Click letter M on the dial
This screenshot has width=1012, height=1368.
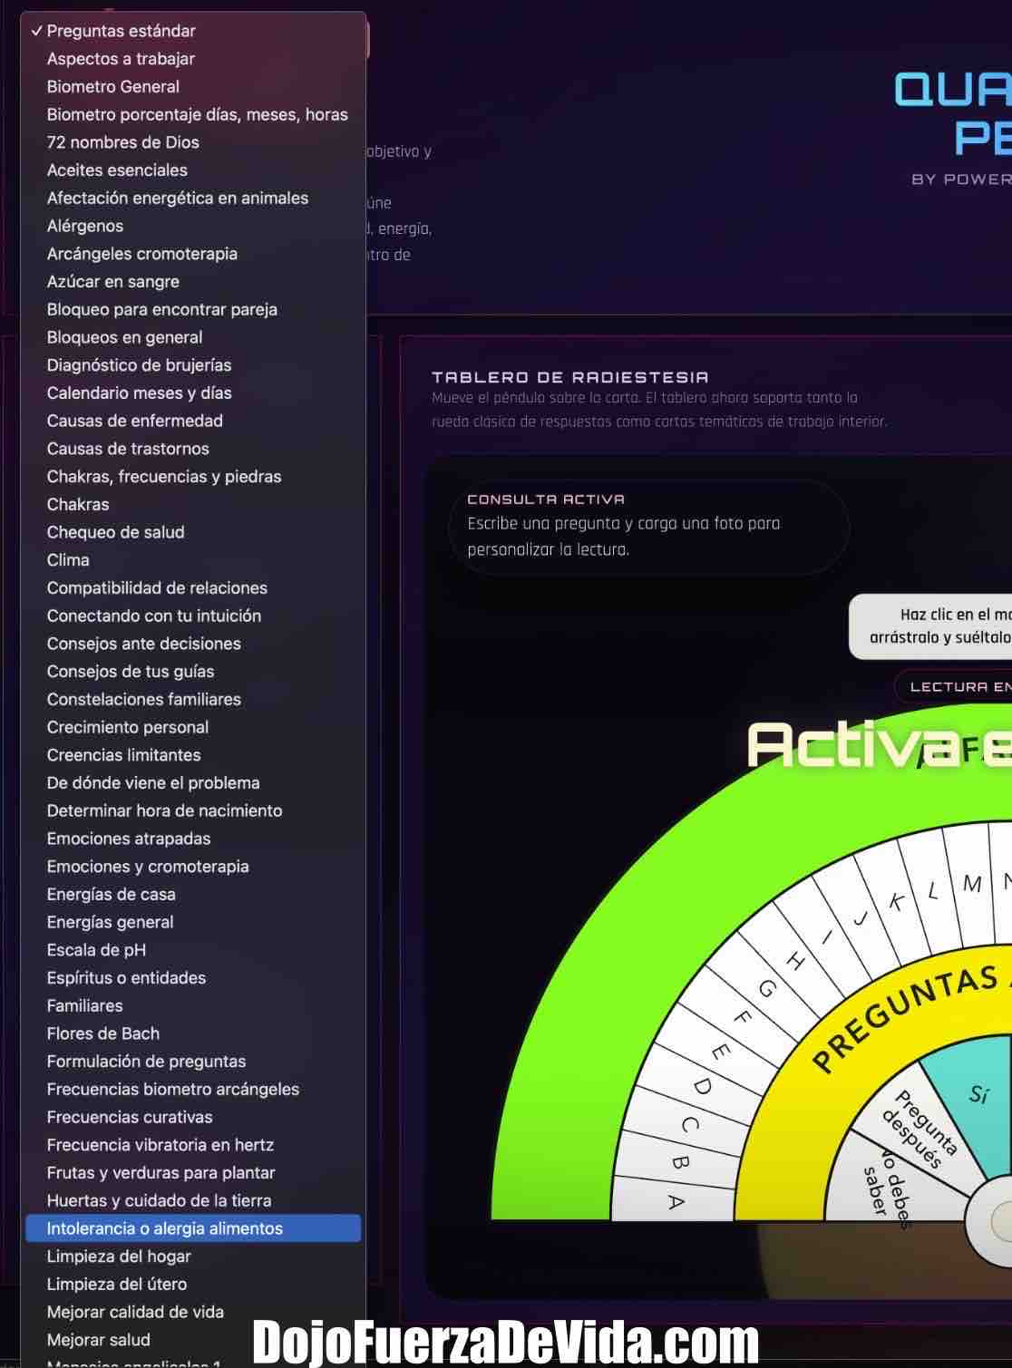[x=972, y=884]
